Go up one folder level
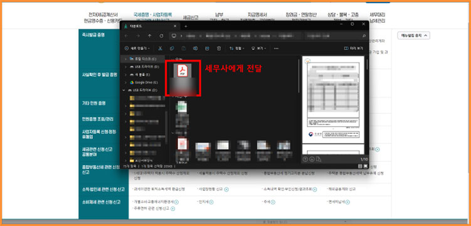 click(x=150, y=36)
